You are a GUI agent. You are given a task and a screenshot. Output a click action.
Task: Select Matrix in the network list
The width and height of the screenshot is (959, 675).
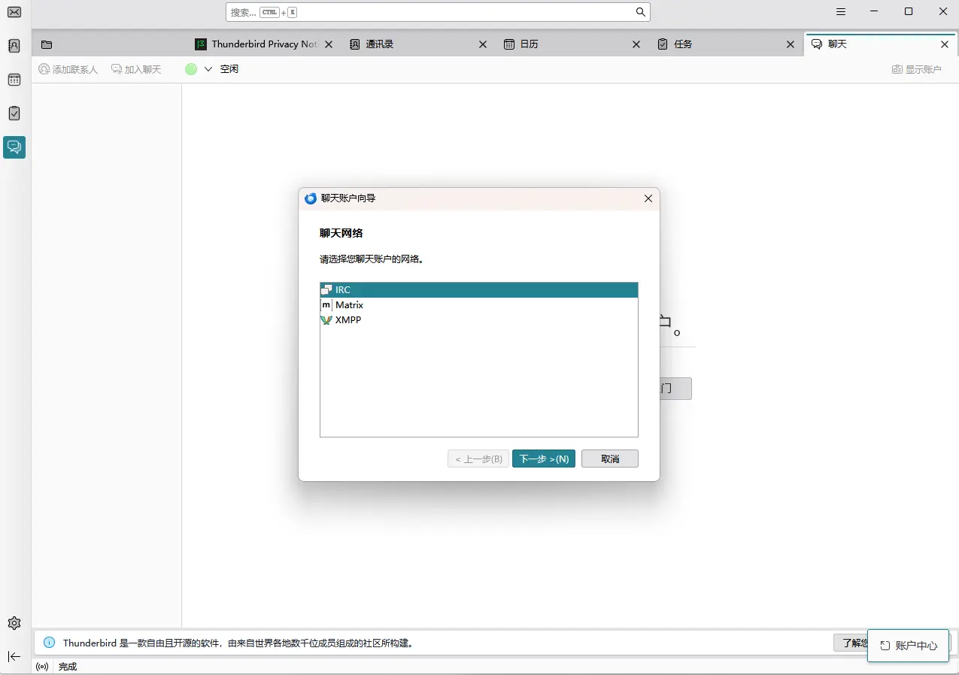(x=479, y=305)
